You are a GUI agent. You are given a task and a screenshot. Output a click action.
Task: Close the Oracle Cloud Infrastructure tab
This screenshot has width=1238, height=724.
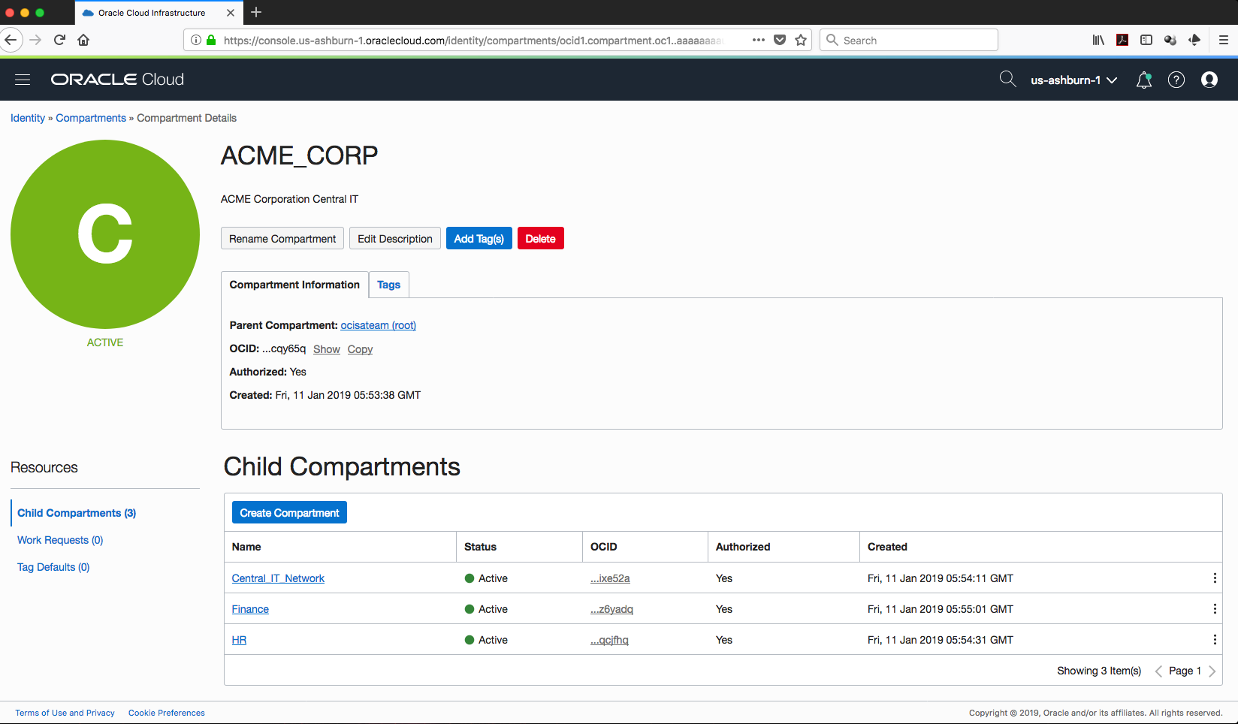(231, 13)
